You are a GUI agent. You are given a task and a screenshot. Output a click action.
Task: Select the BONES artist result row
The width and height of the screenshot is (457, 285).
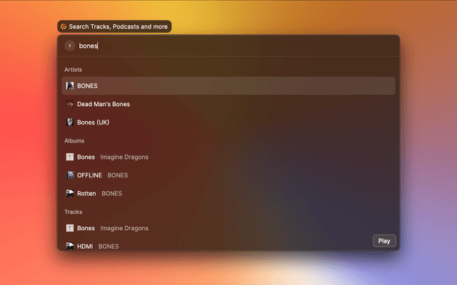pyautogui.click(x=228, y=85)
